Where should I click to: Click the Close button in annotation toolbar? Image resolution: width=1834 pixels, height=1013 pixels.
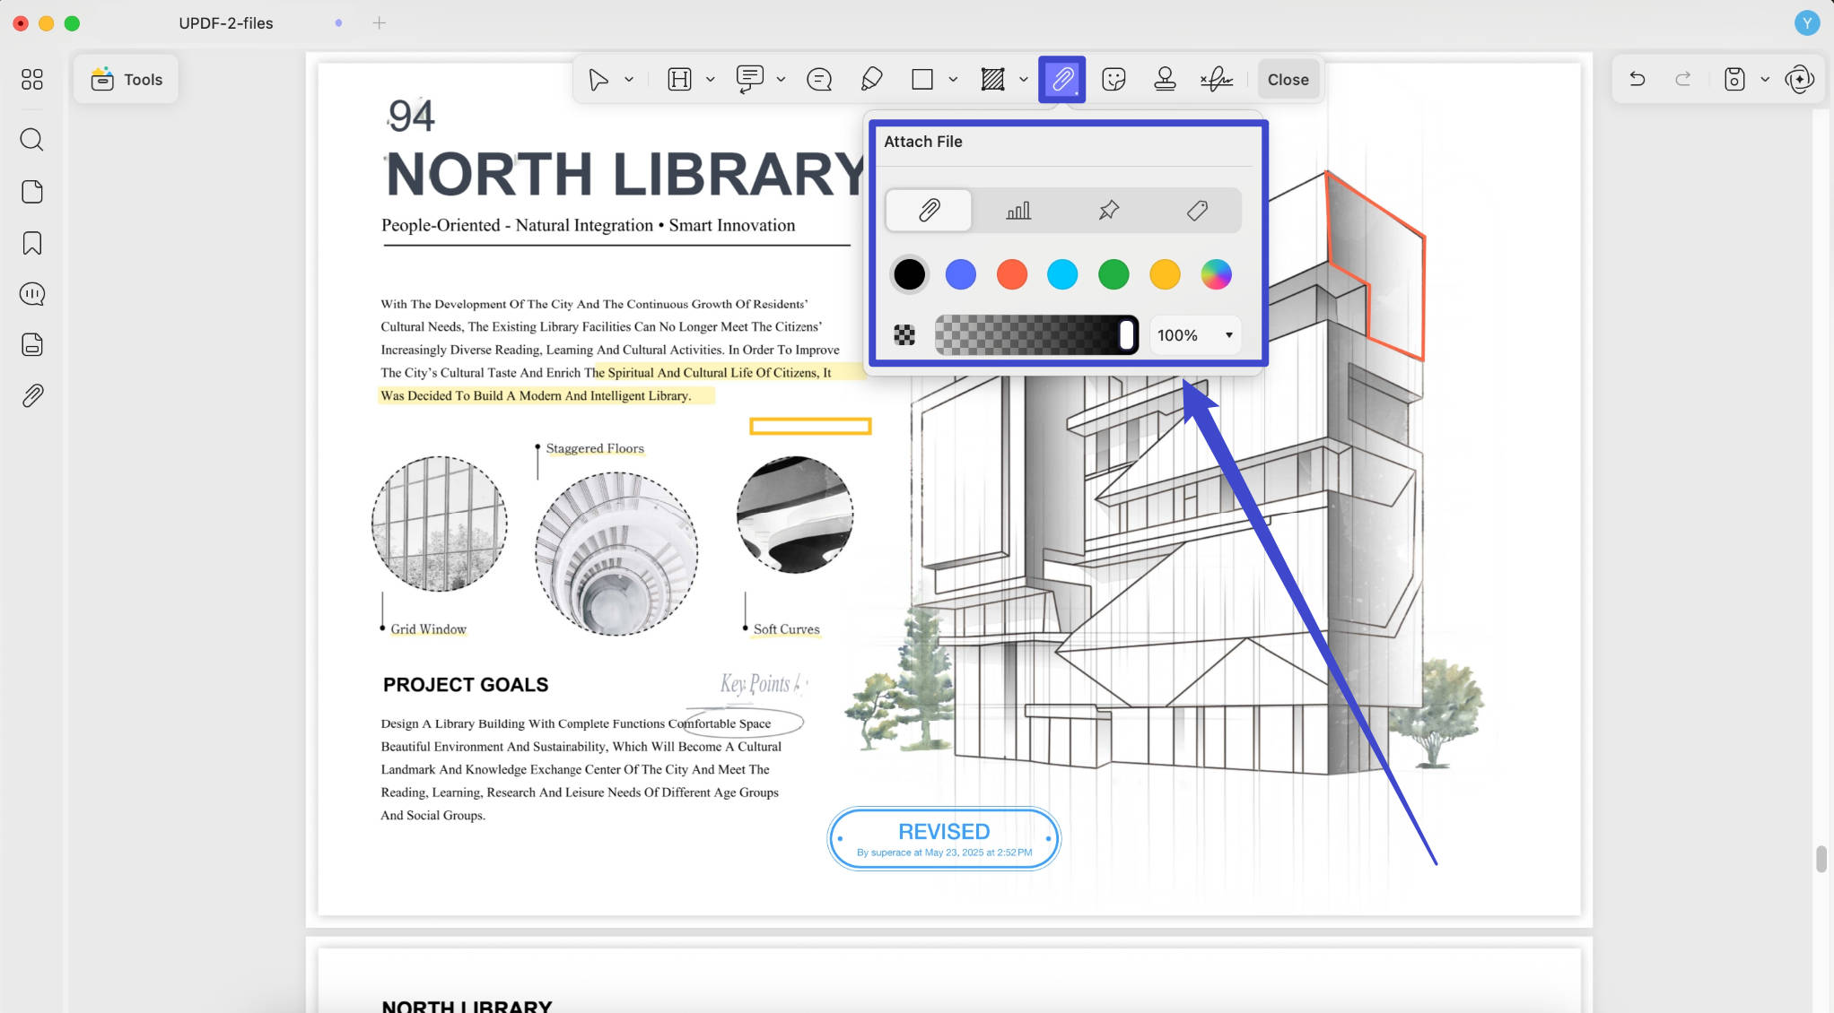pyautogui.click(x=1288, y=80)
